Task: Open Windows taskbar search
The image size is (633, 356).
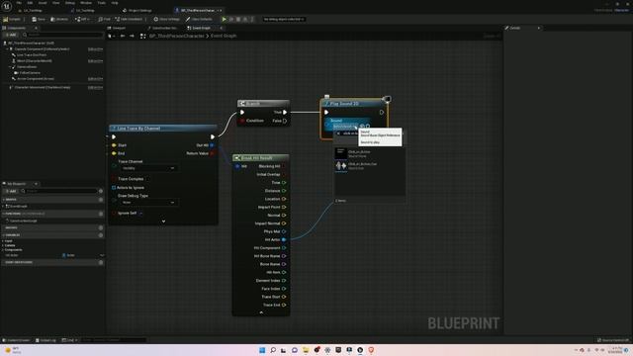Action: [273, 350]
